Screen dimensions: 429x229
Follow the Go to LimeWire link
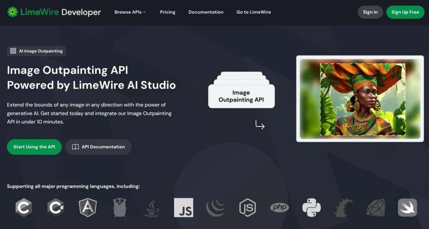pos(253,12)
